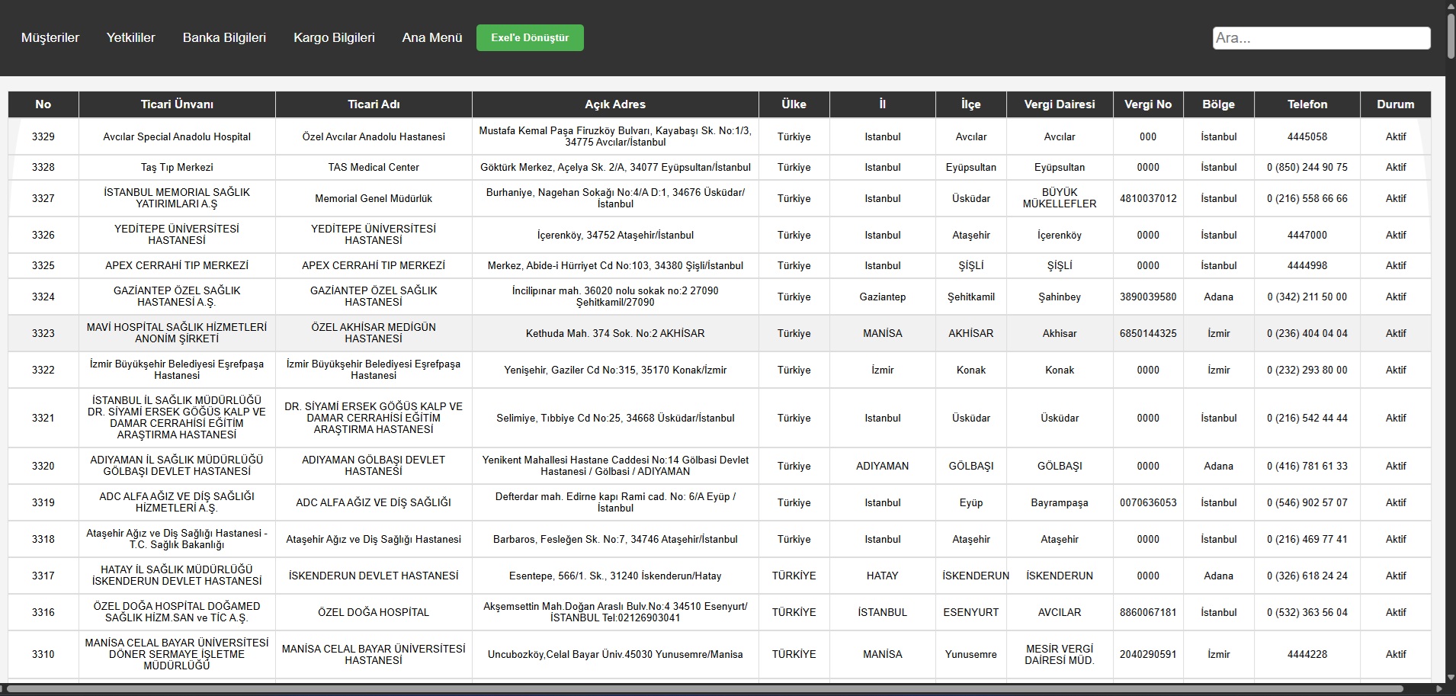Viewport: 1456px width, 696px height.
Task: Click the Telefon column header
Action: point(1307,104)
